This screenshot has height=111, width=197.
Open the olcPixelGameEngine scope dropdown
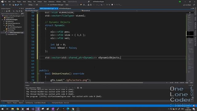(53, 11)
